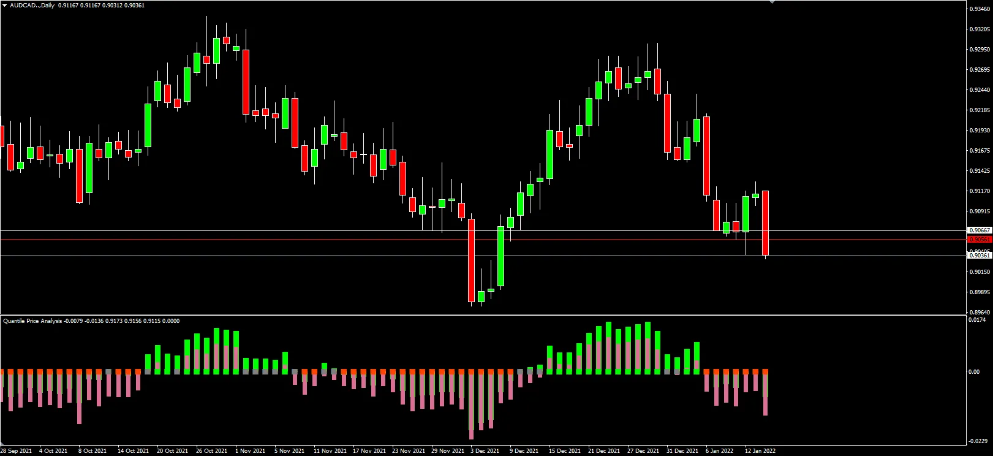Image resolution: width=993 pixels, height=456 pixels.
Task: Click the 28 Sep 2021 date label
Action: pos(17,451)
